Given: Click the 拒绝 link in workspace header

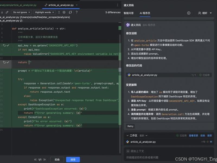Looking at the screenshot, I should click(x=203, y=136).
